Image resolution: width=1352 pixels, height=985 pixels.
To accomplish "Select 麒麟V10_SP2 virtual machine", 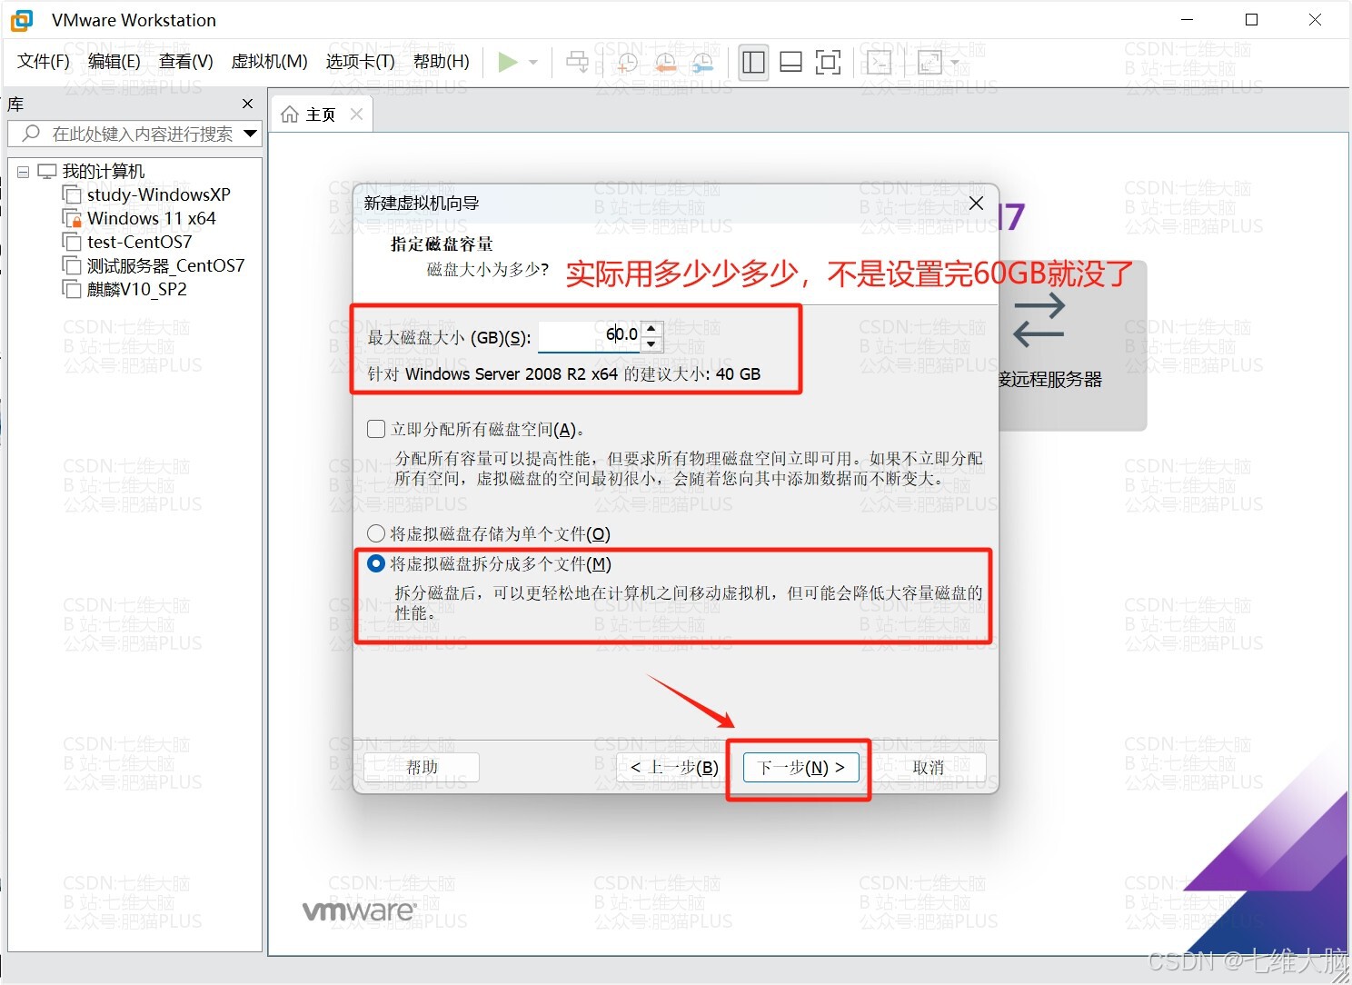I will [137, 289].
